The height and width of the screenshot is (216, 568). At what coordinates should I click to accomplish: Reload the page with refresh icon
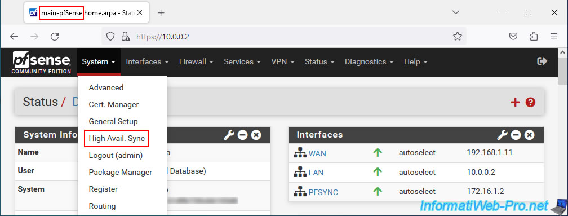[55, 36]
